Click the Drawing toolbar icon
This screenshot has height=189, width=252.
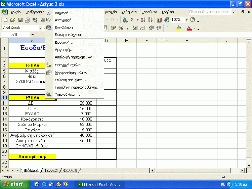pyautogui.click(x=167, y=20)
